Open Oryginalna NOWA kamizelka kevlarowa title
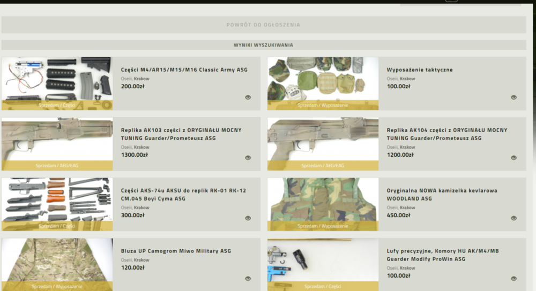This screenshot has height=291, width=536. click(442, 195)
